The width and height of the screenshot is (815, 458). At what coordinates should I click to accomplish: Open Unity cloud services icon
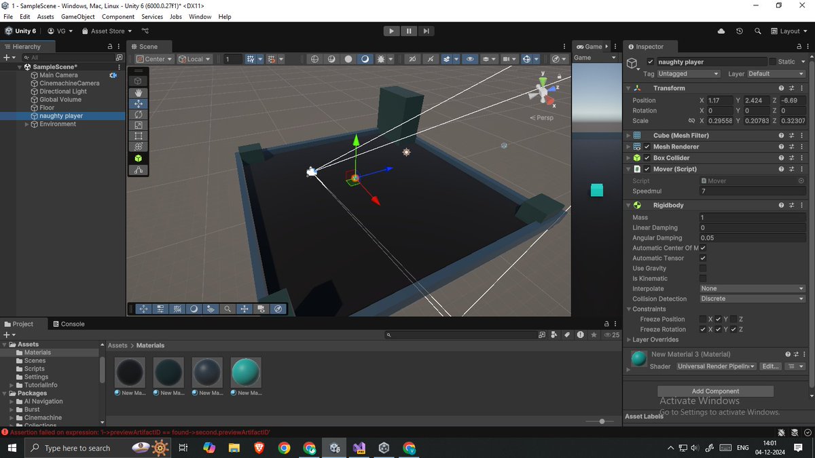721,31
